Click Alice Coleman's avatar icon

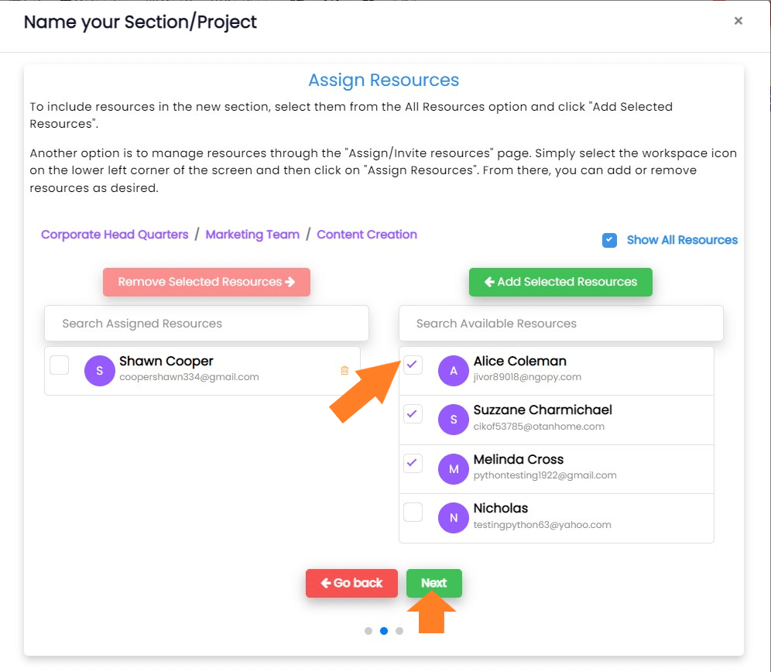tap(454, 371)
